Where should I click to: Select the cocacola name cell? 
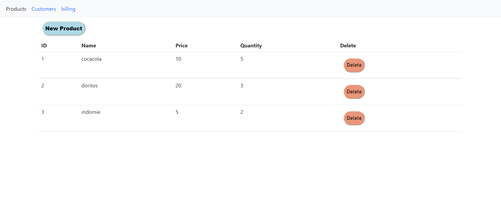coord(91,59)
